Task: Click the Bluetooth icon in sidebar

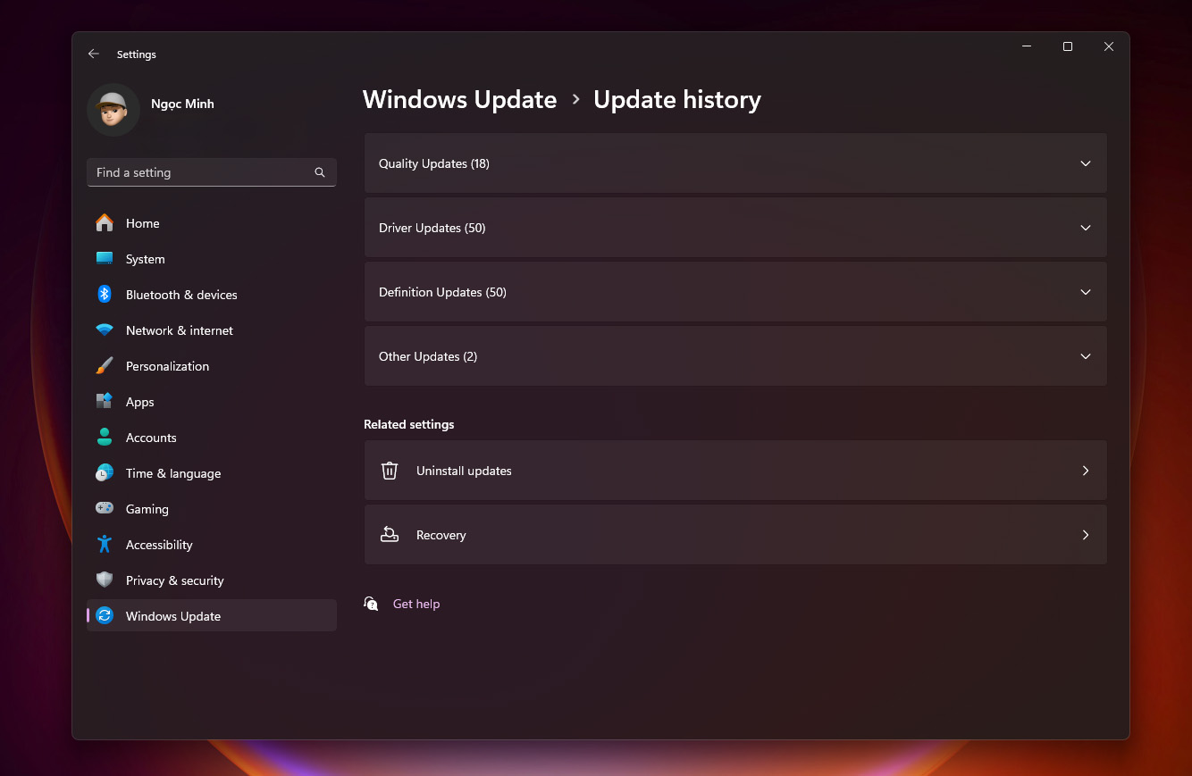Action: [105, 294]
